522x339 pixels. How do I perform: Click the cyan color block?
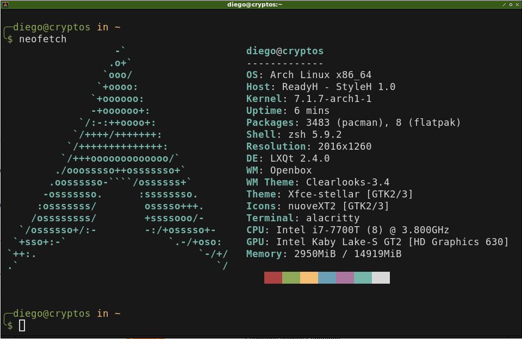coord(363,278)
